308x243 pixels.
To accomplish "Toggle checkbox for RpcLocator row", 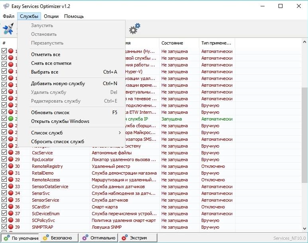I will [x=4, y=159].
